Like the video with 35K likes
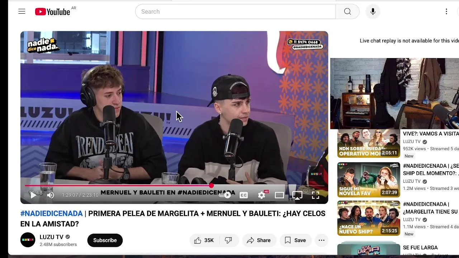This screenshot has width=459, height=258. point(204,240)
